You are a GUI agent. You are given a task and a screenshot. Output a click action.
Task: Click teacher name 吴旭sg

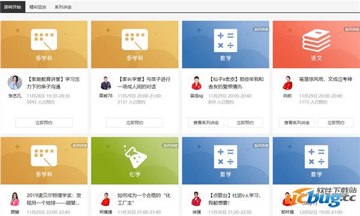[197, 96]
